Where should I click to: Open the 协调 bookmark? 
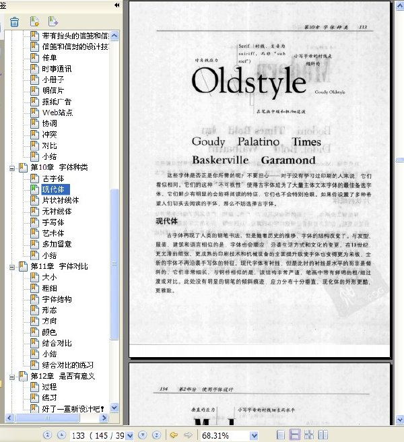tap(49, 123)
